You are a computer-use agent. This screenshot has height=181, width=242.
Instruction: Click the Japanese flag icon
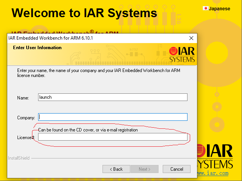click(205, 8)
